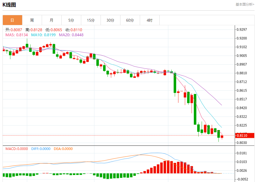
Task: Click the 0.0181 MACD axis label
Action: [242, 153]
